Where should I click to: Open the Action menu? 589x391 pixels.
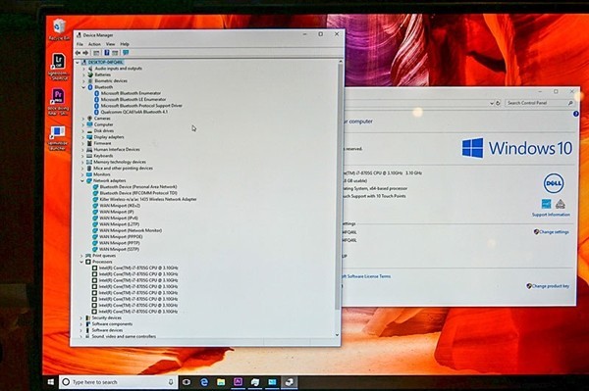94,44
